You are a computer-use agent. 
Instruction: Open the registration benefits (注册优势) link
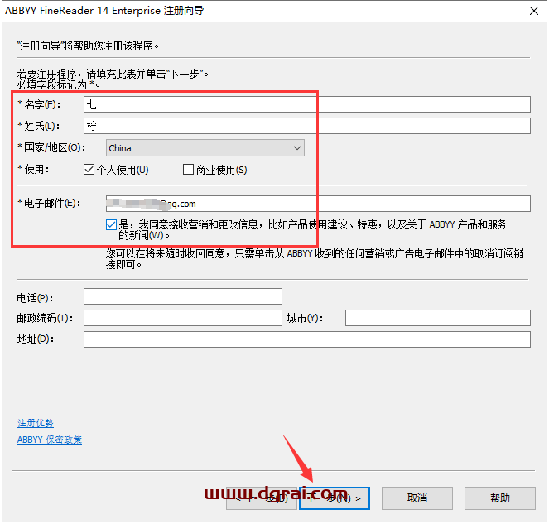click(x=36, y=423)
